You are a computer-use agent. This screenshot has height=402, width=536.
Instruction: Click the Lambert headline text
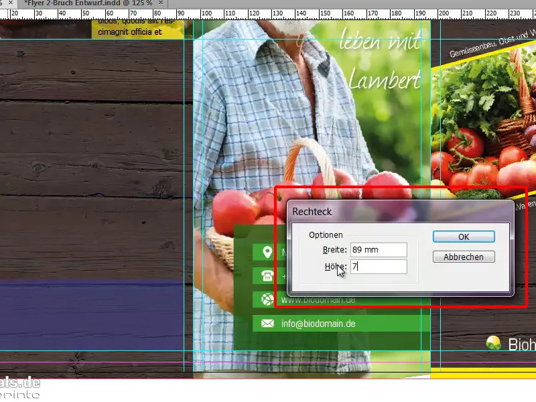[x=384, y=80]
